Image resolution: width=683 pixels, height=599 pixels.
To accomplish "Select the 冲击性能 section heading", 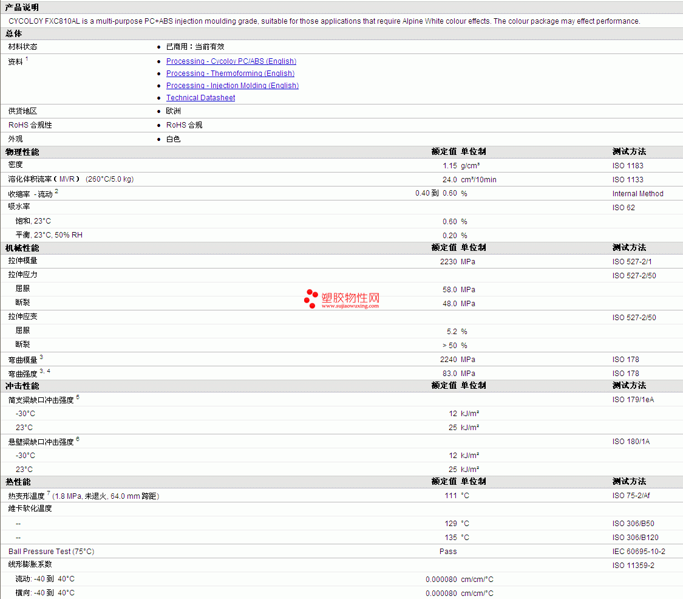I will coord(22,386).
